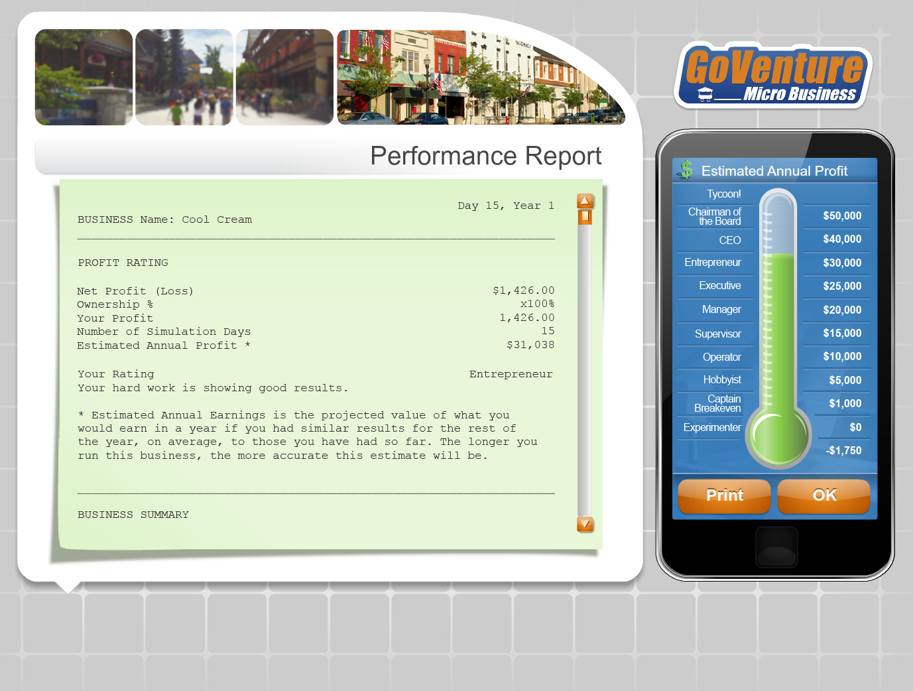Image resolution: width=913 pixels, height=691 pixels.
Task: Click the phone home button below OK
Action: point(776,547)
